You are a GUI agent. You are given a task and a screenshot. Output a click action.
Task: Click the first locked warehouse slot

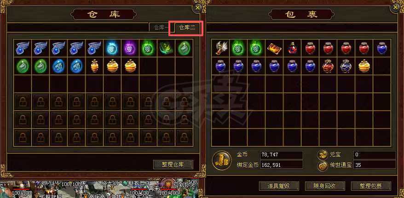pos(23,102)
